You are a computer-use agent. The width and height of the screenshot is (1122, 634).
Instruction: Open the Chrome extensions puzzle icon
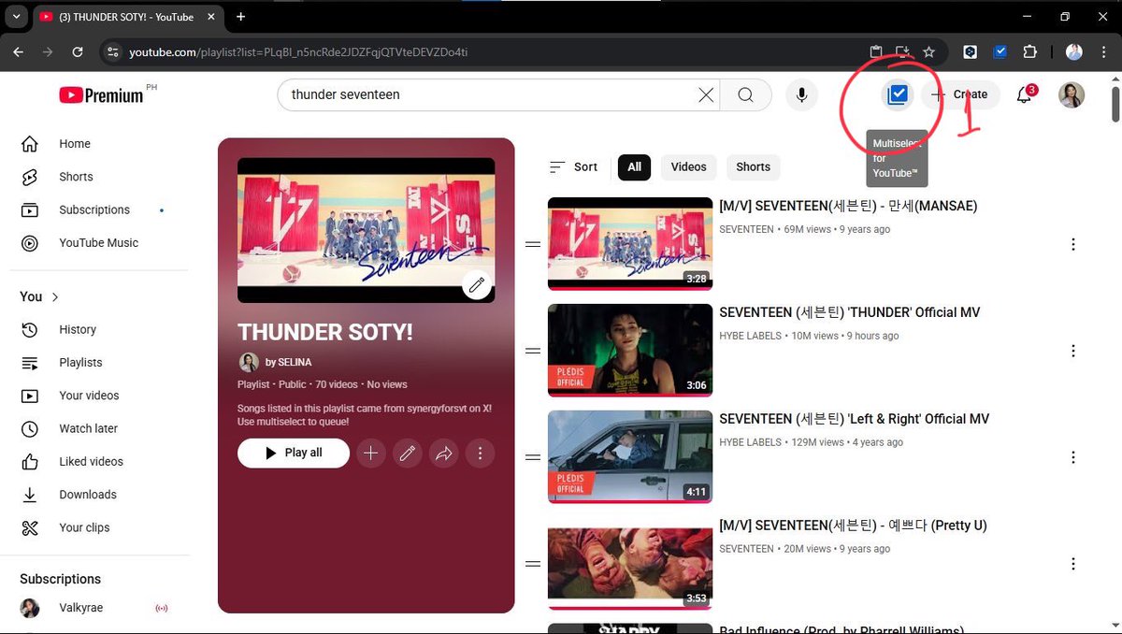pos(1030,52)
